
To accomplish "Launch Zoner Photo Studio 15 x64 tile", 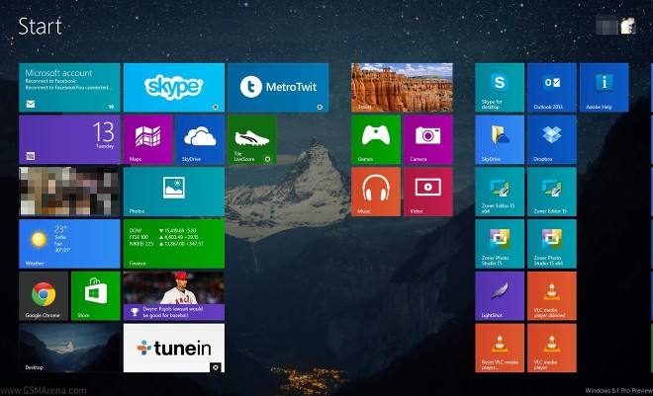I will pyautogui.click(x=552, y=244).
